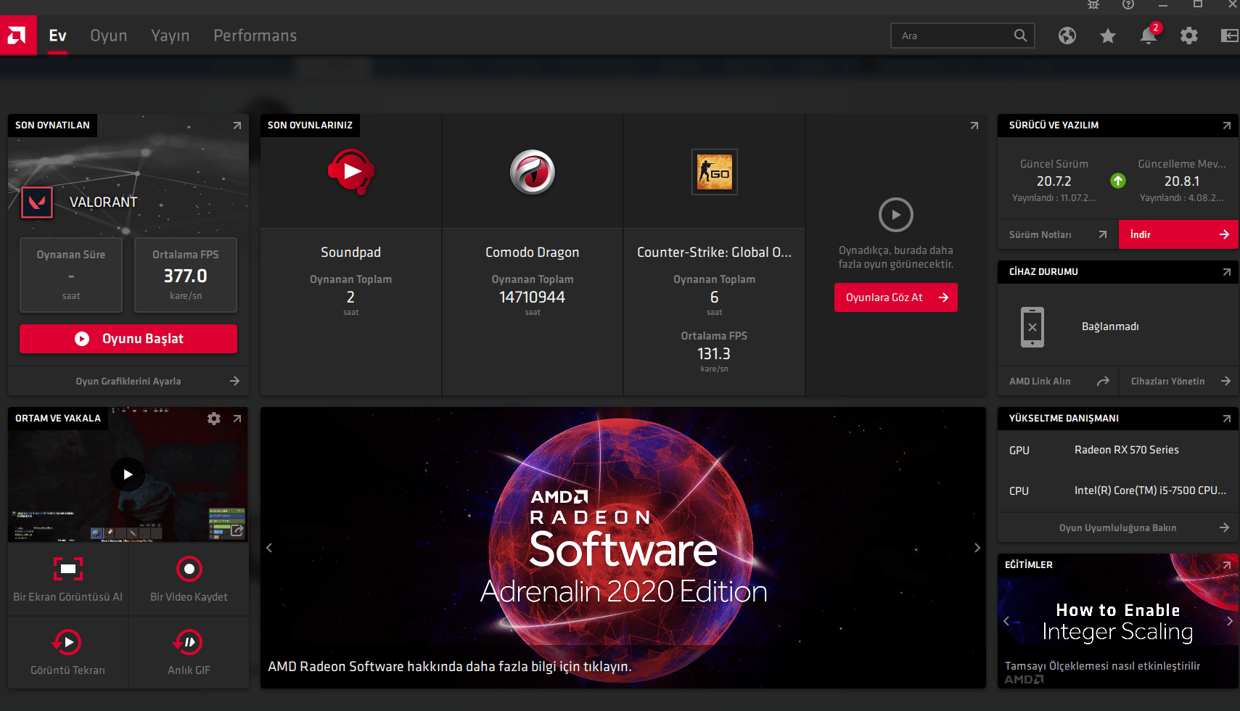Screen dimensions: 1240x711
Task: Open Sürüm Notları release notes
Action: (x=1058, y=234)
